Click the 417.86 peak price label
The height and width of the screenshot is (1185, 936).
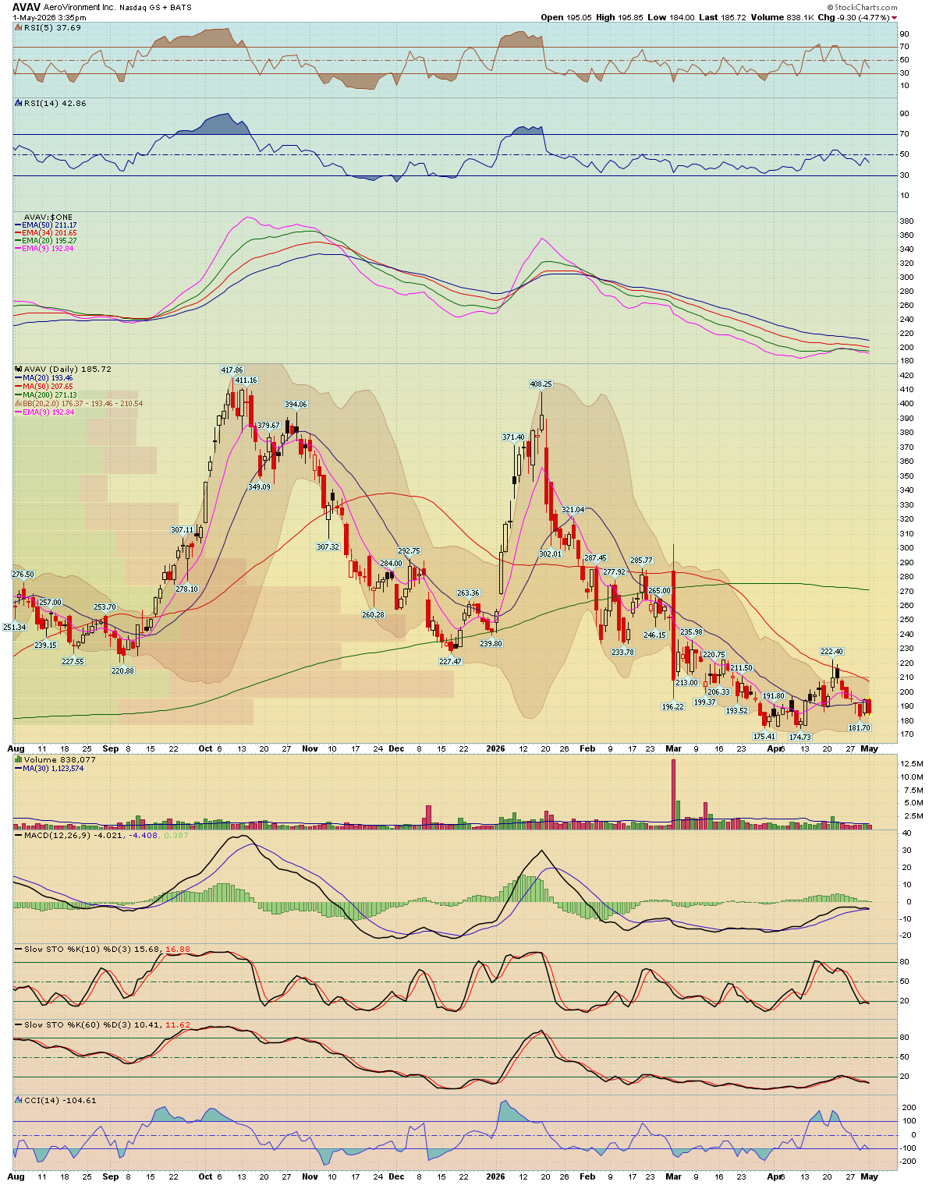[x=232, y=370]
